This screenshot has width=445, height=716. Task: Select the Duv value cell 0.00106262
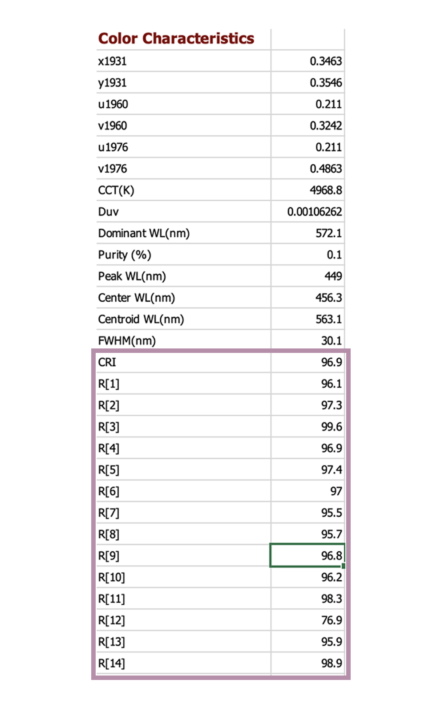point(307,212)
